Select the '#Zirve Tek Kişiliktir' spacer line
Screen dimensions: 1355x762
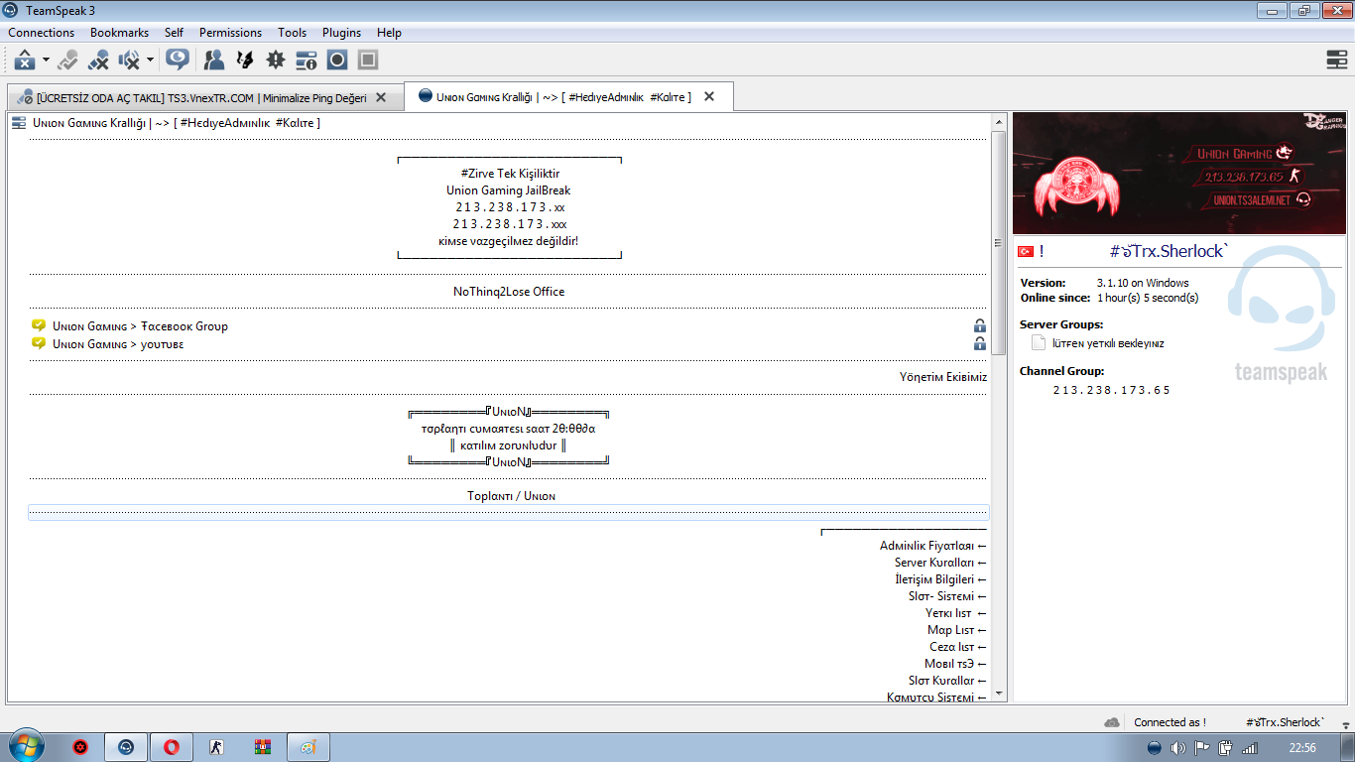click(510, 174)
